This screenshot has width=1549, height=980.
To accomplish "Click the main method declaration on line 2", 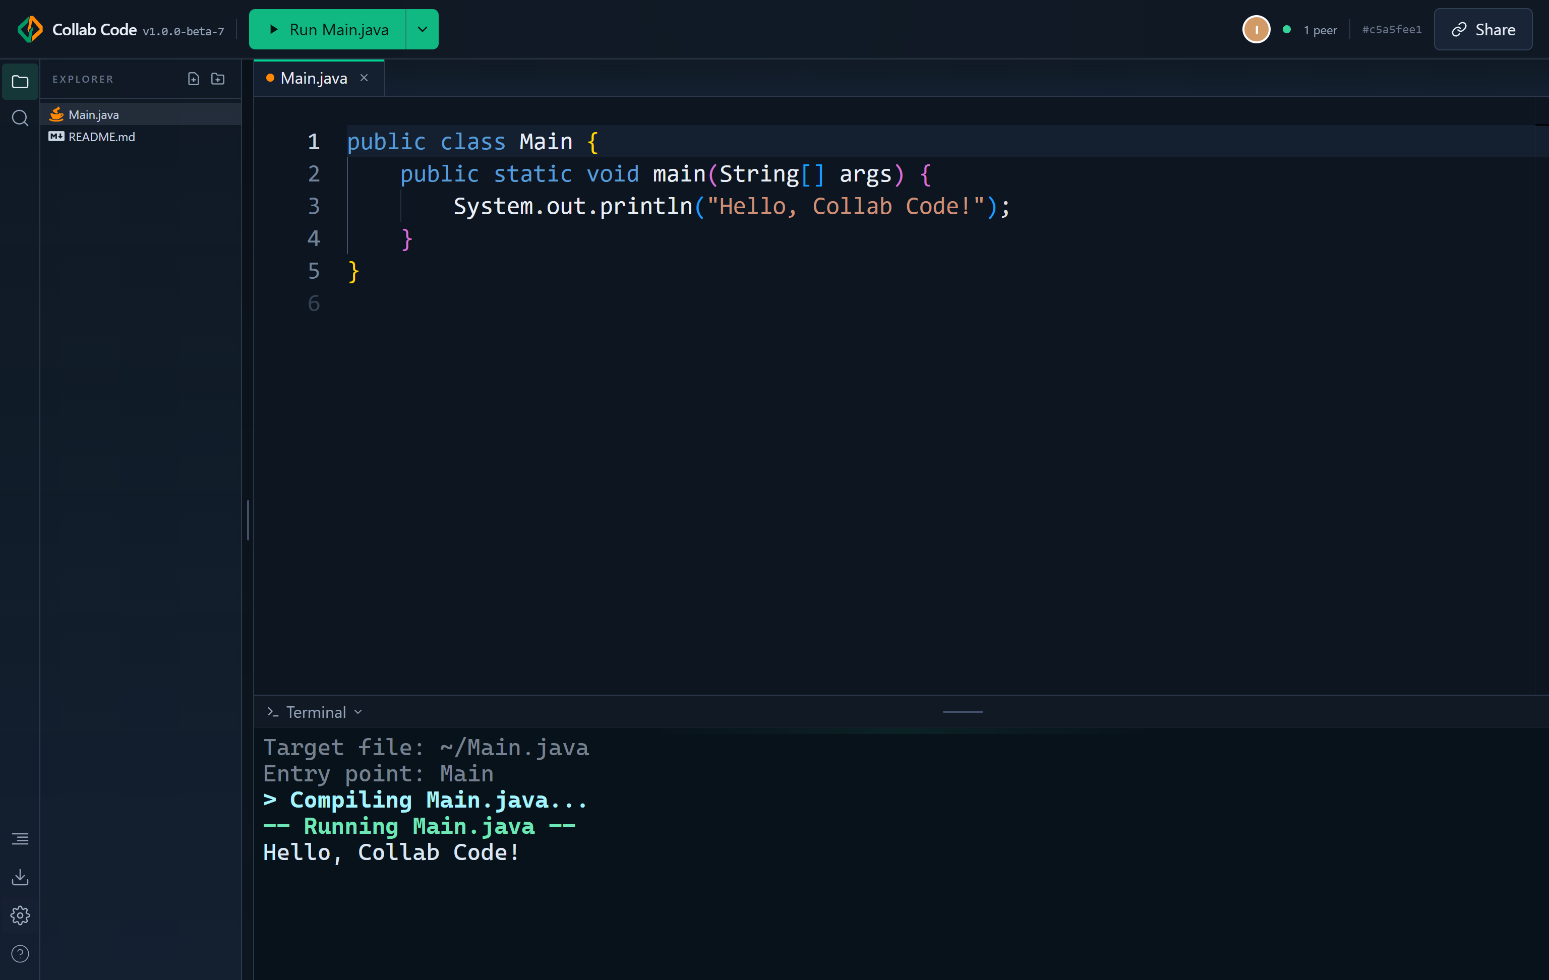I will pyautogui.click(x=666, y=173).
